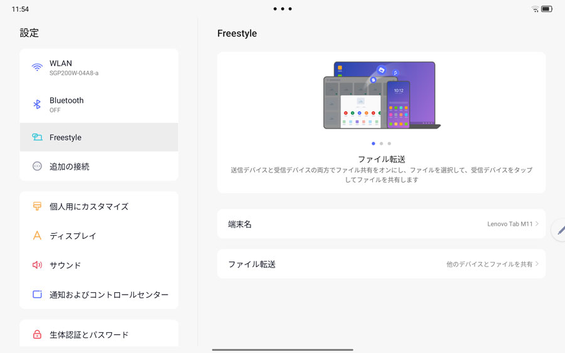Expand the 端末名 row chevron
Screen dimensions: 565x353
(537, 224)
